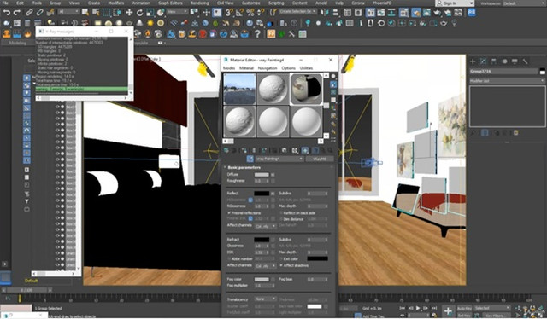Enable the Abbe number checkbox

click(229, 259)
